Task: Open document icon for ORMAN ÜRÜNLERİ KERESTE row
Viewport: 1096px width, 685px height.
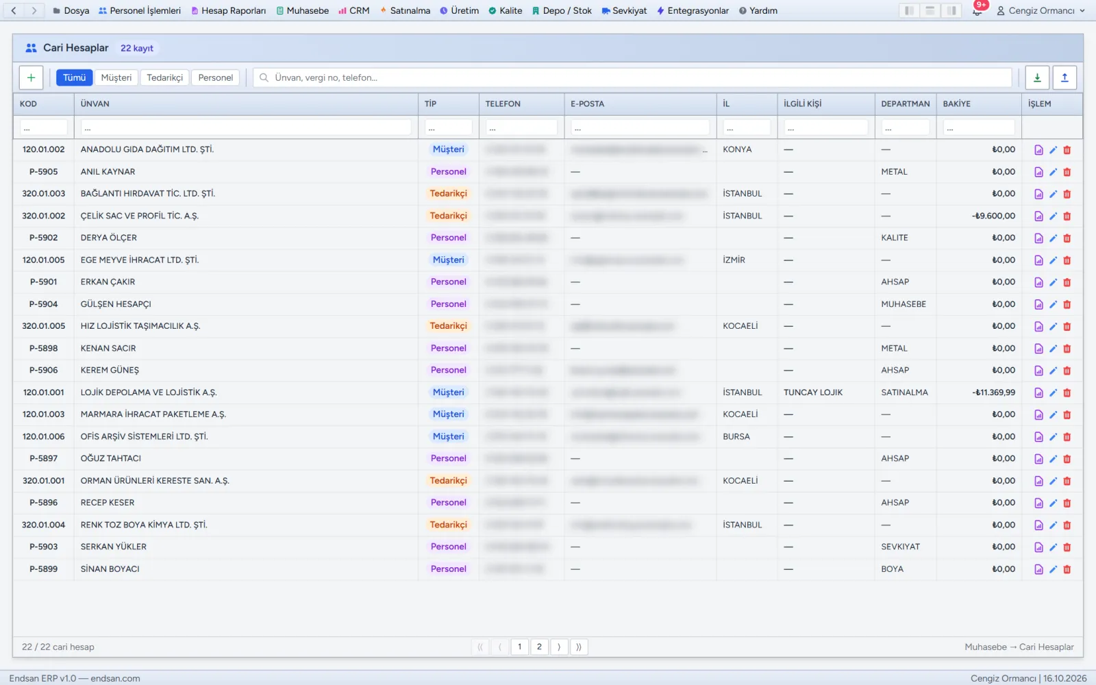Action: [x=1038, y=481]
